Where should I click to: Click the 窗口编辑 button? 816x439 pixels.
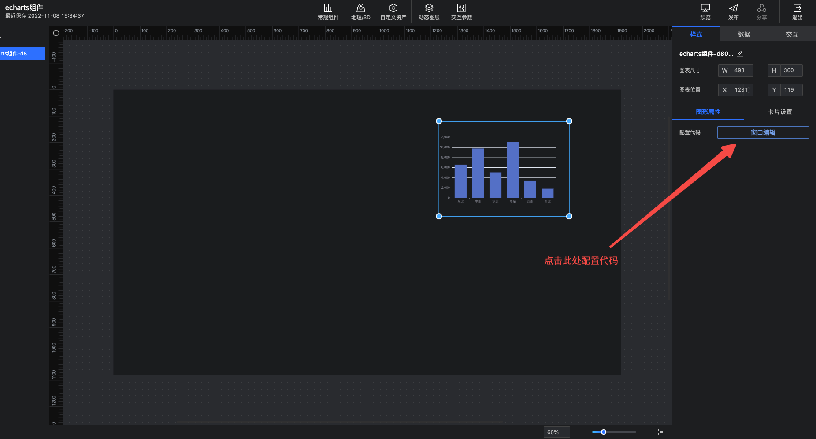[763, 133]
